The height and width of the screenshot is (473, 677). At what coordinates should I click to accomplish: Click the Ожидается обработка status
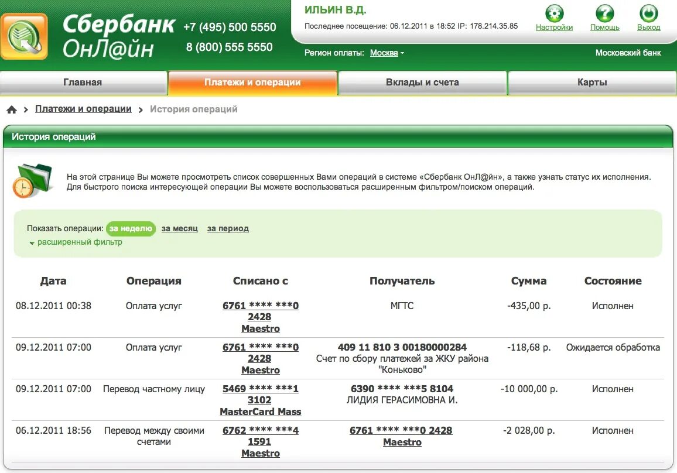(x=613, y=347)
